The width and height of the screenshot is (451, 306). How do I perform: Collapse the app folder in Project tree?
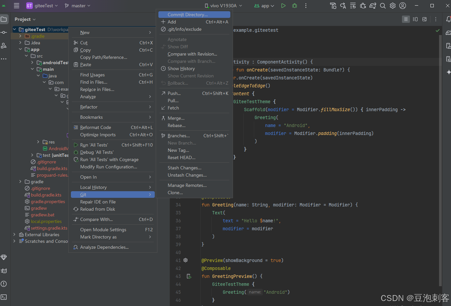tap(21, 49)
